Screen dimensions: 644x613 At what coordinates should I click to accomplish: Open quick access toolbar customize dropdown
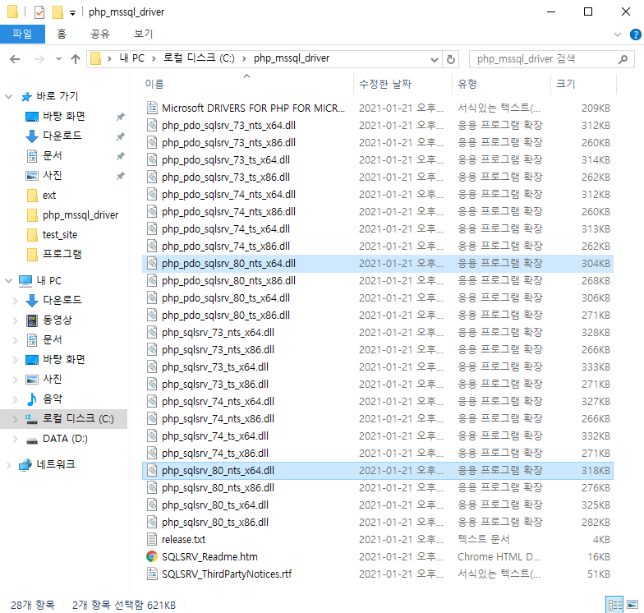pyautogui.click(x=72, y=13)
